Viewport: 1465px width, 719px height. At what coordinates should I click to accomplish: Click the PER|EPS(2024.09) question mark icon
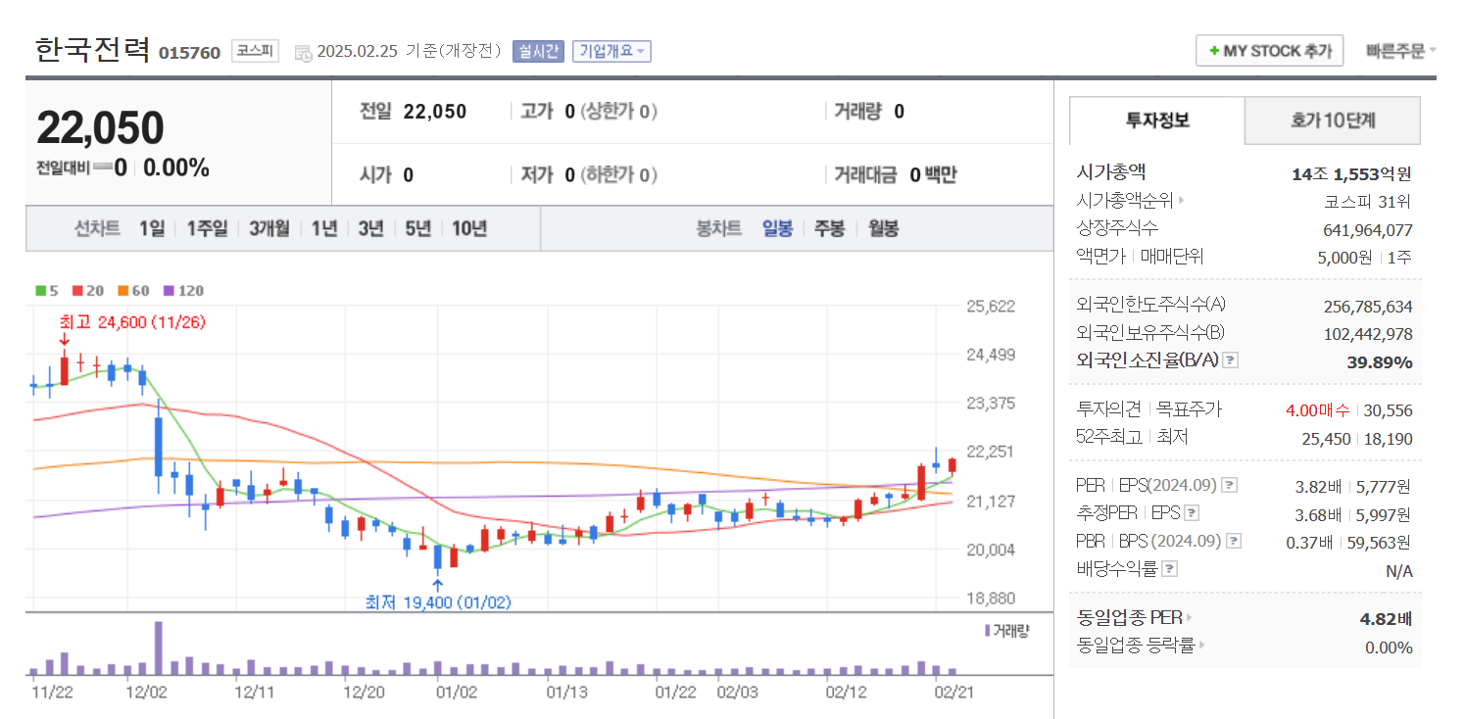point(1228,486)
